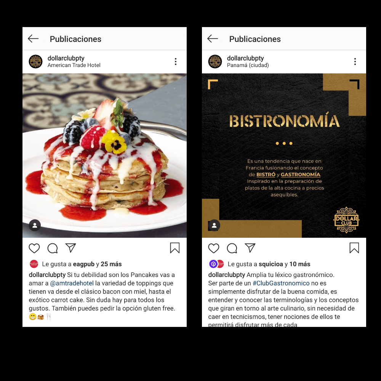Open comments on the Bistronomía post
The height and width of the screenshot is (381, 381).
coord(232,248)
